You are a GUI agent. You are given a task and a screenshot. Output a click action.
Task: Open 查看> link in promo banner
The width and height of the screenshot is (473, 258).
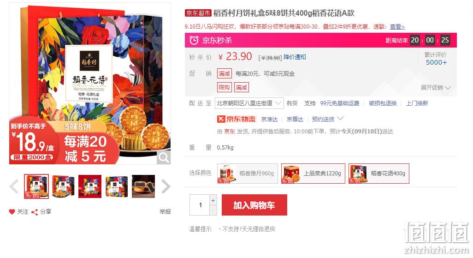click(x=397, y=27)
